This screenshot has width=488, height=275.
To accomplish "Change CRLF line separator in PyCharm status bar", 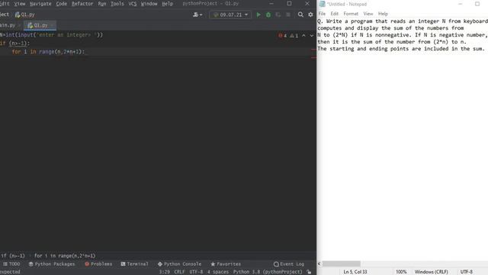I will click(x=180, y=272).
